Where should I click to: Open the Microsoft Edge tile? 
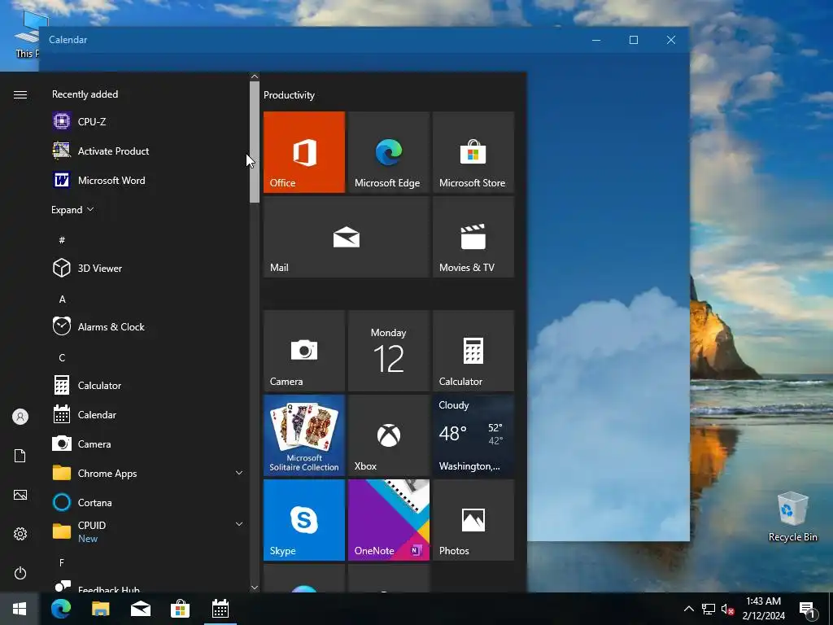coord(388,152)
